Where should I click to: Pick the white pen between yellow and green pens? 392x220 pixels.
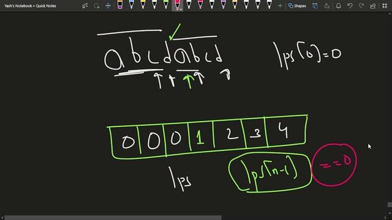(154, 5)
